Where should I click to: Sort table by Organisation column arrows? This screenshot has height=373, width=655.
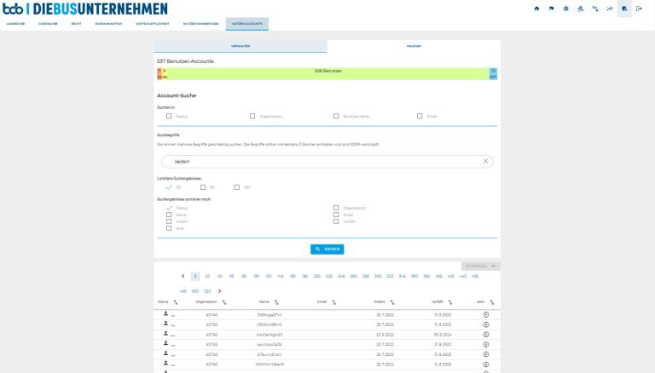224,301
